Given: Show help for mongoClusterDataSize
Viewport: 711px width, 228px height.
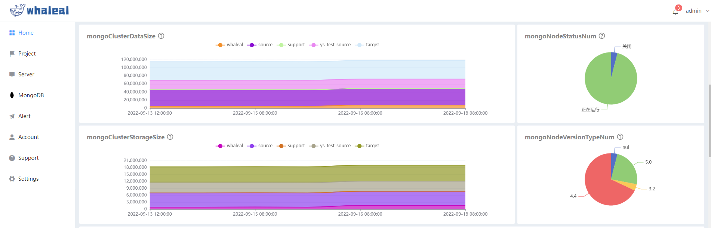Looking at the screenshot, I should pyautogui.click(x=161, y=36).
